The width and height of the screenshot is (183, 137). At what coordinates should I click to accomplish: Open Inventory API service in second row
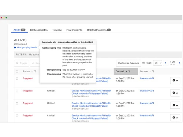[147, 91]
